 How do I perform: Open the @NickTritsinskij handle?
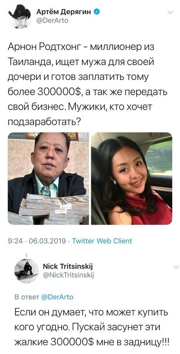coord(68,275)
